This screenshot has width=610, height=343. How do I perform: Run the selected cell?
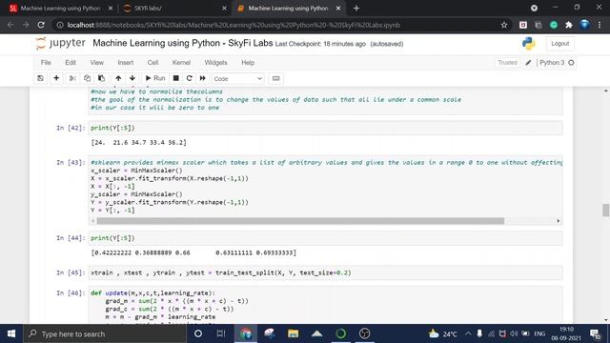[x=155, y=78]
